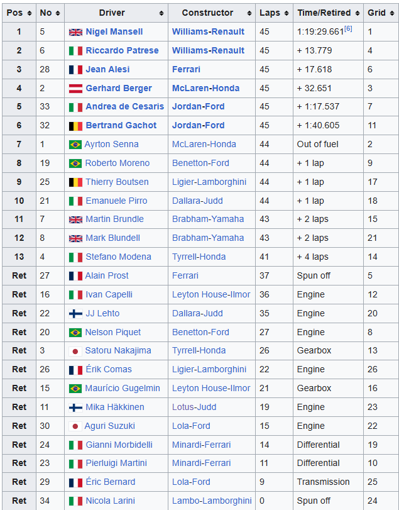
Task: Click the UK flag beside Nigel Mansell
Action: click(75, 32)
